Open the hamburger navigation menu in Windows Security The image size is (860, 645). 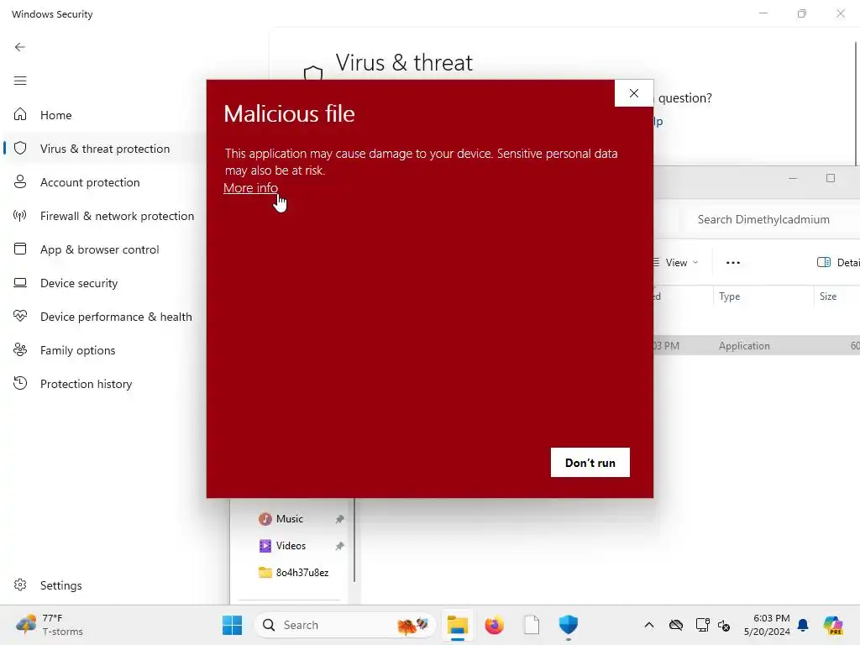[20, 81]
